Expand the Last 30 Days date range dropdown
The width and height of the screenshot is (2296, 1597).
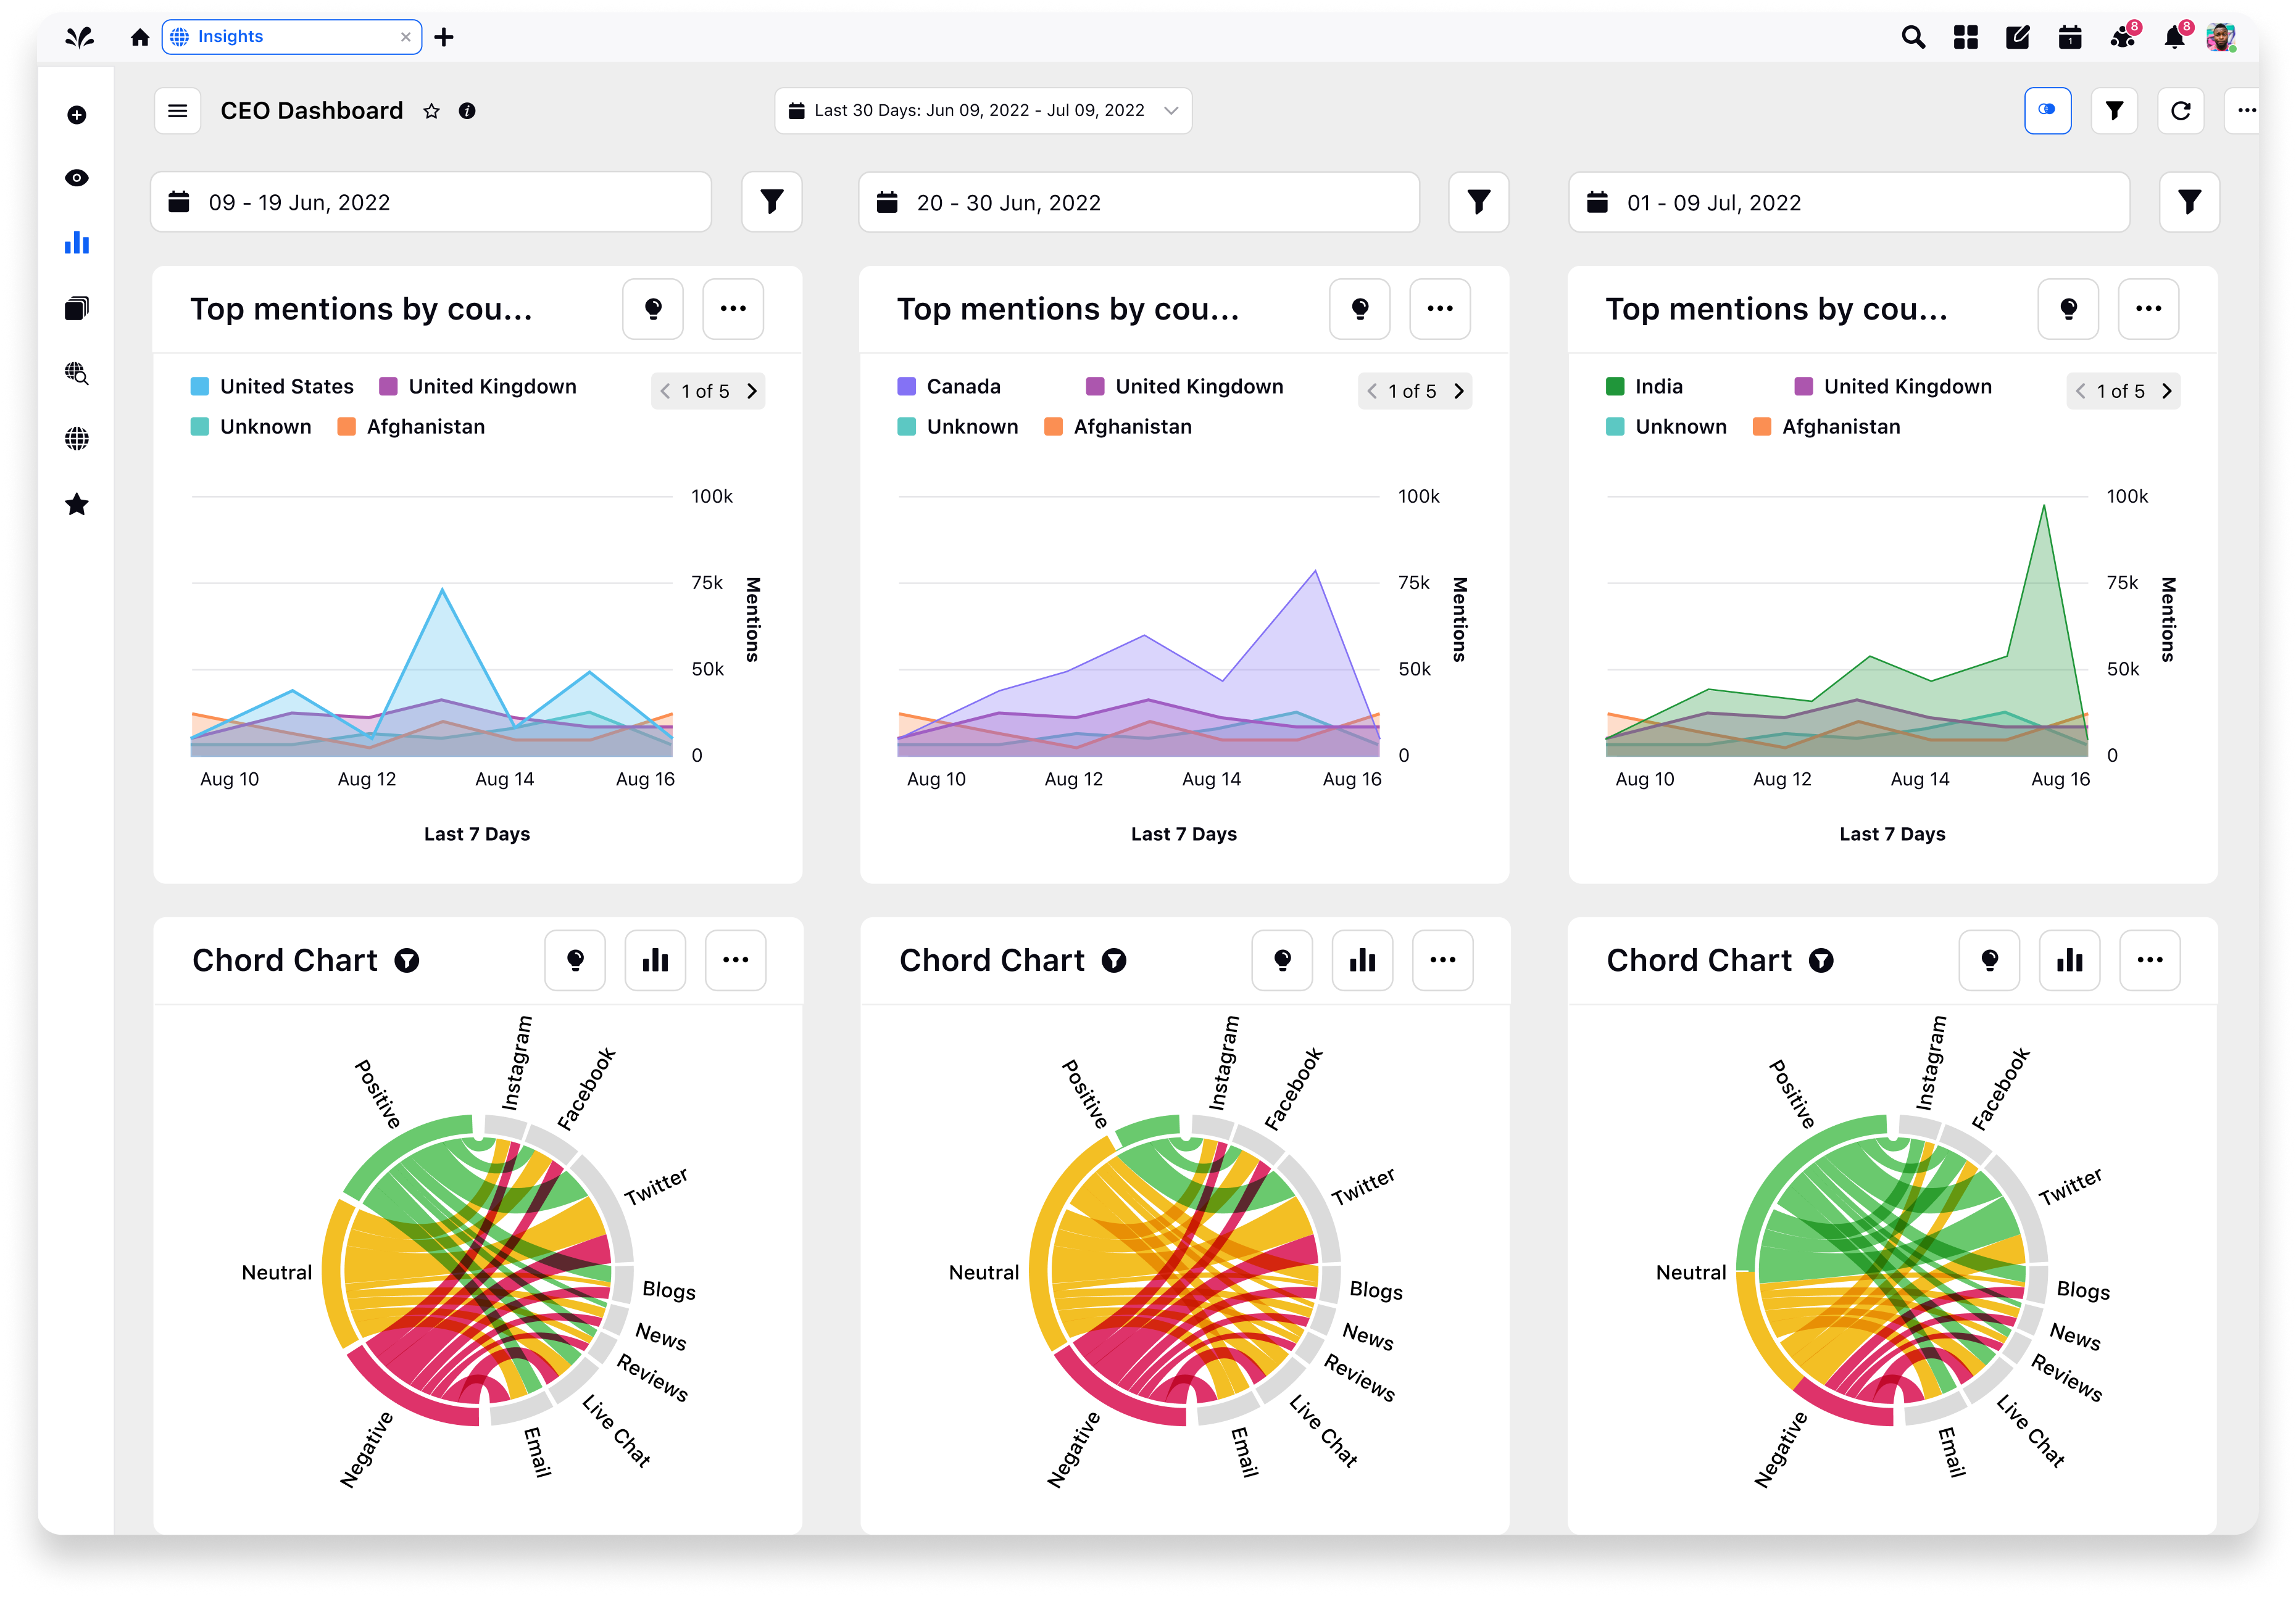pos(983,111)
